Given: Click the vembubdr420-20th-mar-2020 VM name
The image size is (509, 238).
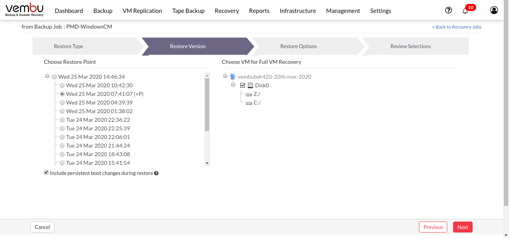Looking at the screenshot, I should [274, 77].
